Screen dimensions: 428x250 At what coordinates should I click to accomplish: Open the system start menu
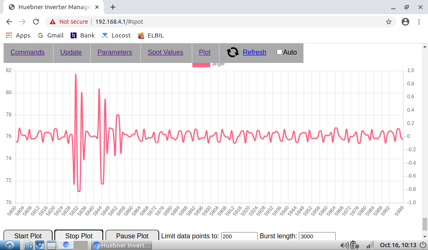[x=9, y=245]
